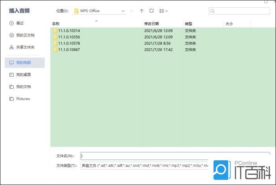Click the folder icon of 11.1.0.10667
276x185 pixels.
pyautogui.click(x=55, y=49)
